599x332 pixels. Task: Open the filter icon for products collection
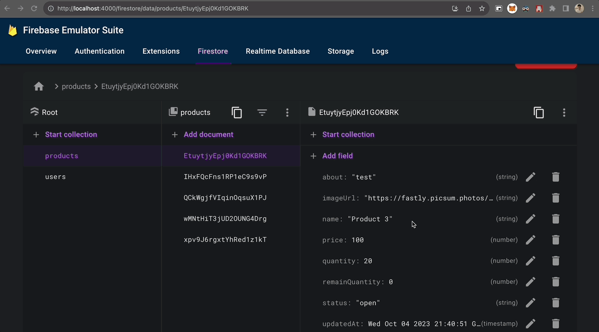click(262, 112)
